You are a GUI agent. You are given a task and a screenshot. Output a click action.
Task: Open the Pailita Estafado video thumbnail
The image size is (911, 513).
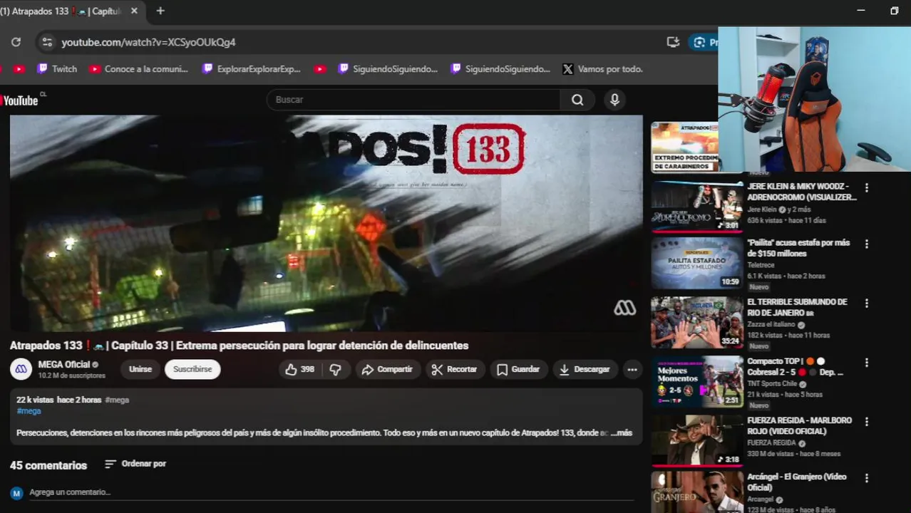(697, 264)
